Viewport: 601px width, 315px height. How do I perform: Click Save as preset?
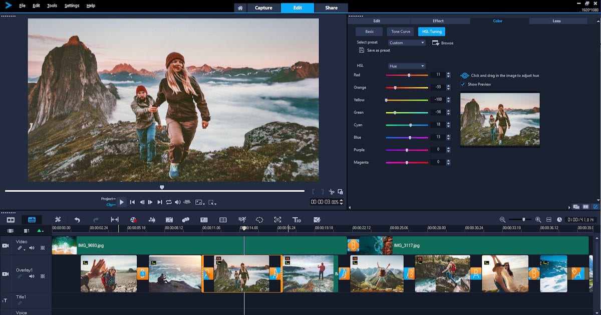click(378, 50)
